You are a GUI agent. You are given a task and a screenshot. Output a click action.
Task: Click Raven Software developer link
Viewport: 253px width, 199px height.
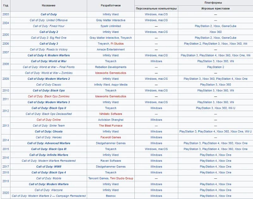coord(110,161)
